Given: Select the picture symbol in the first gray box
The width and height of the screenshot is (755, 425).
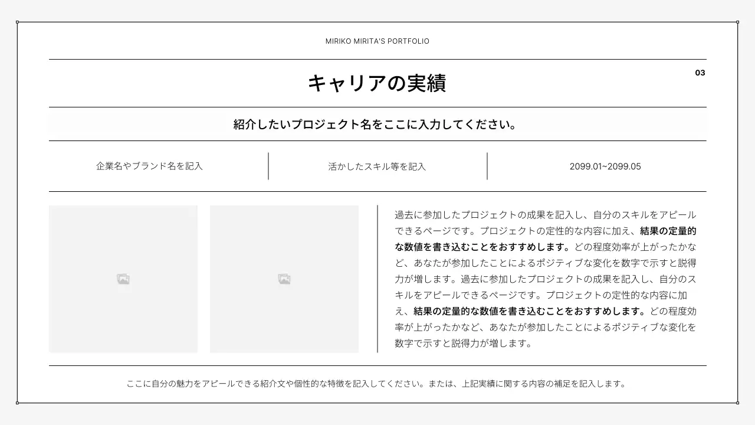Looking at the screenshot, I should pyautogui.click(x=123, y=279).
